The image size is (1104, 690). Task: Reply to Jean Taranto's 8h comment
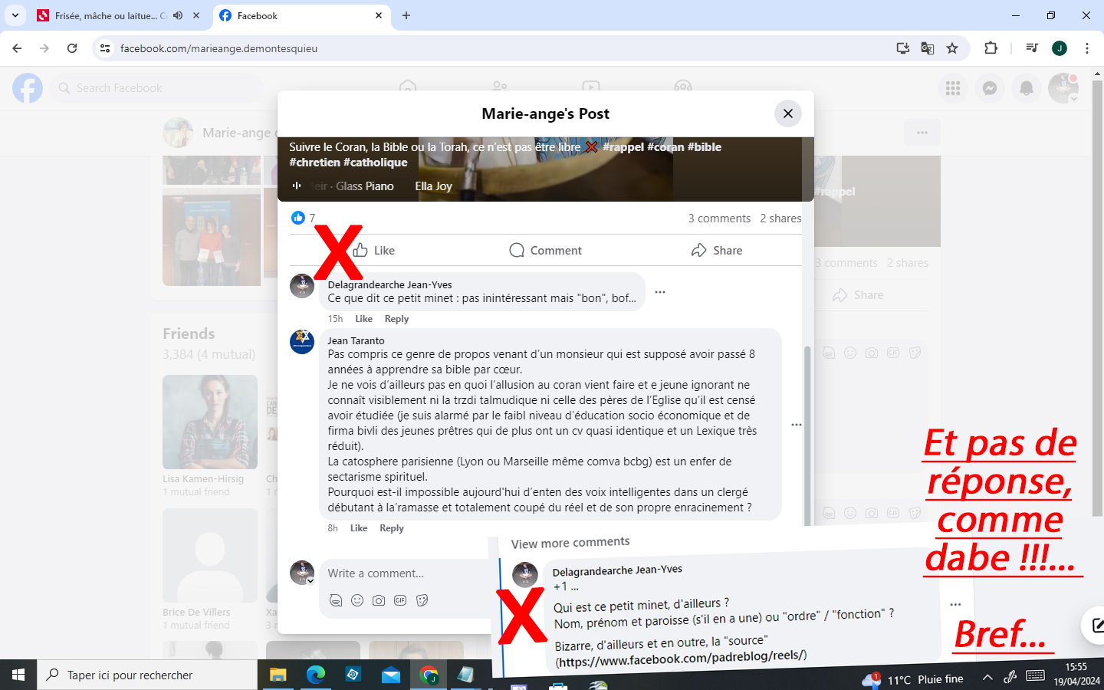[x=392, y=528]
